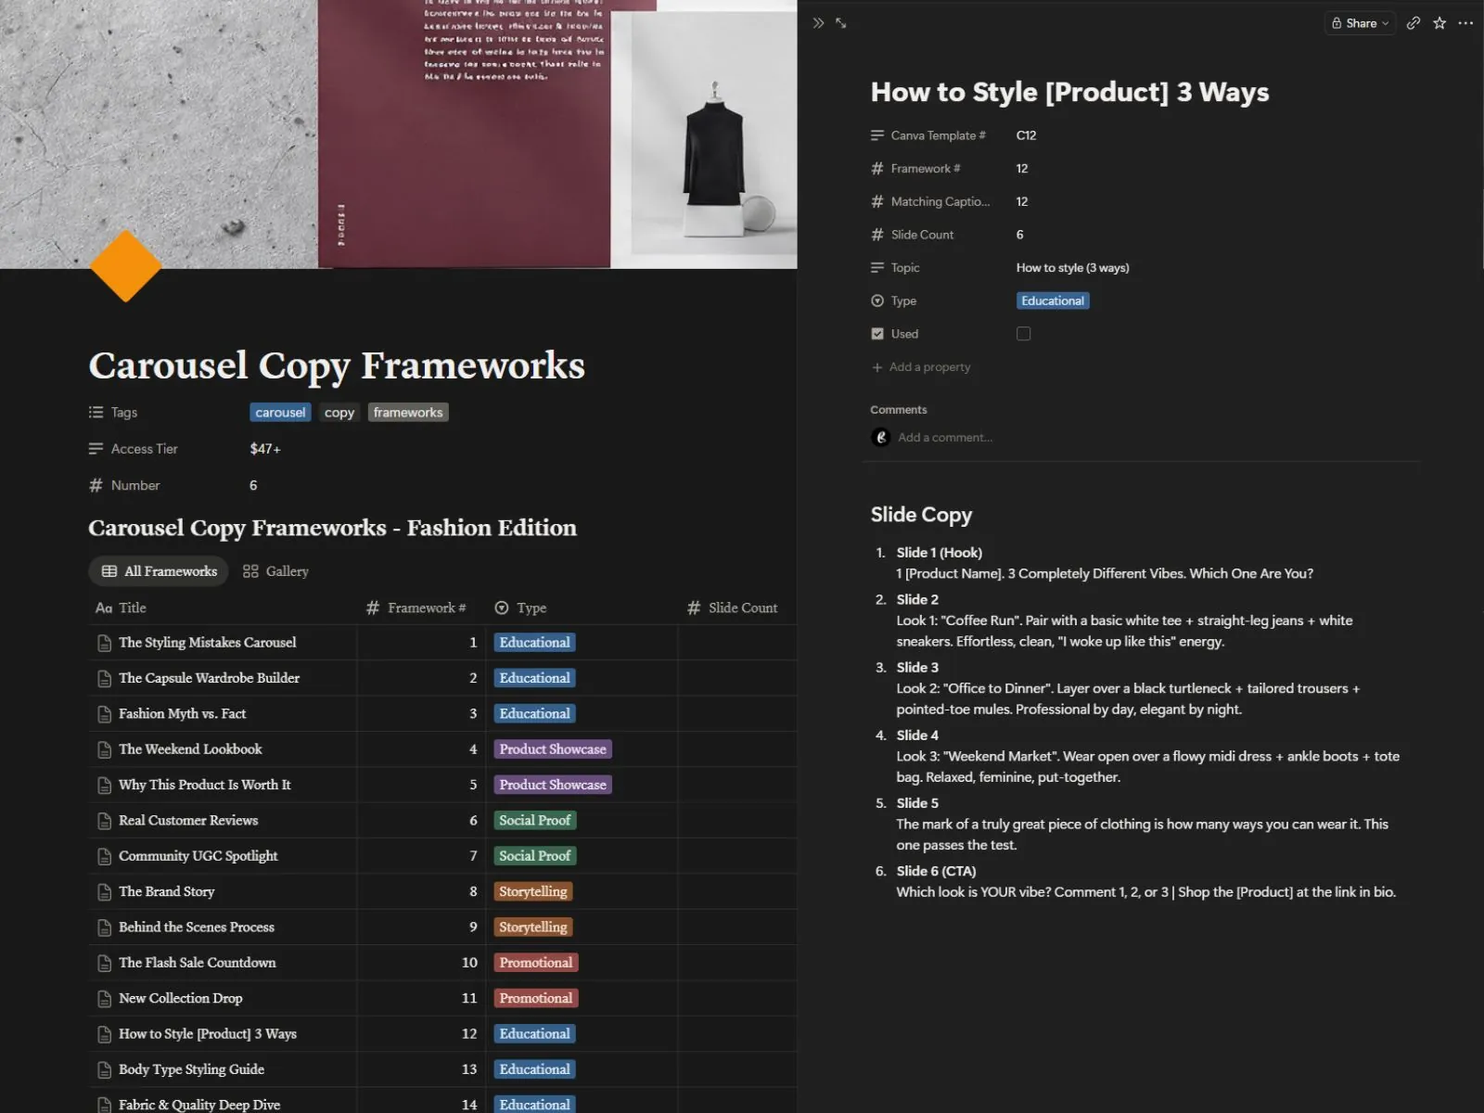The width and height of the screenshot is (1484, 1113).
Task: Click the $47+ Access Tier value
Action: 265,449
